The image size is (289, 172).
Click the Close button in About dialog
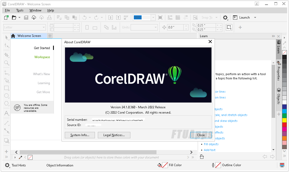click(x=201, y=135)
